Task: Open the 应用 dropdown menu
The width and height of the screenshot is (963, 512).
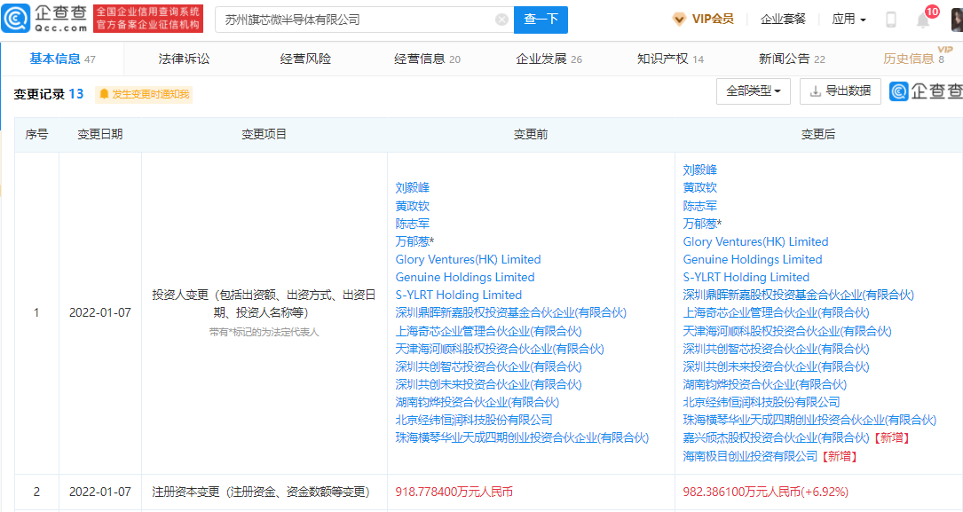Action: 849,19
